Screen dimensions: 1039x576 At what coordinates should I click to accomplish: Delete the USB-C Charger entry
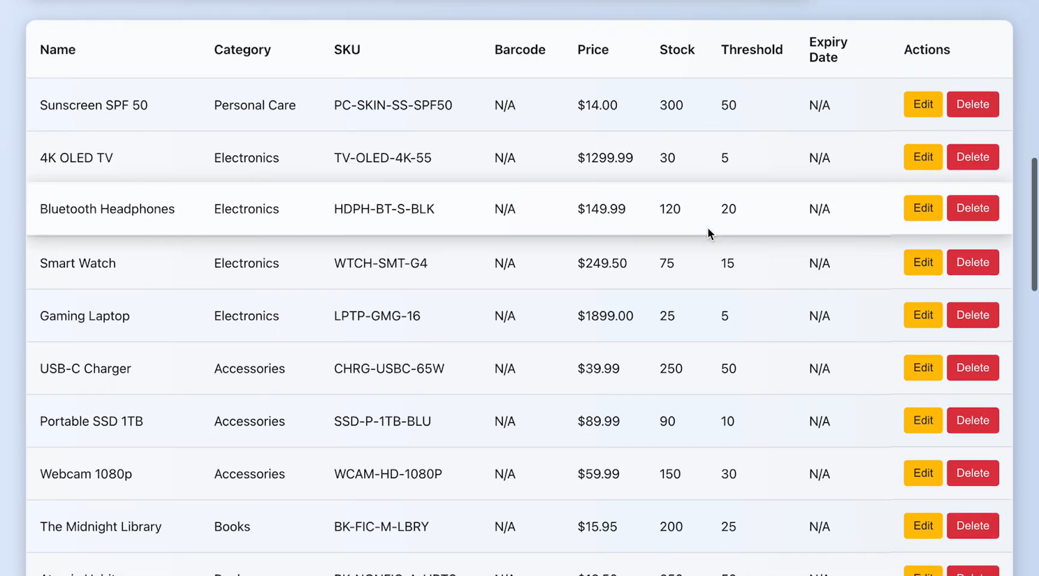[972, 368]
